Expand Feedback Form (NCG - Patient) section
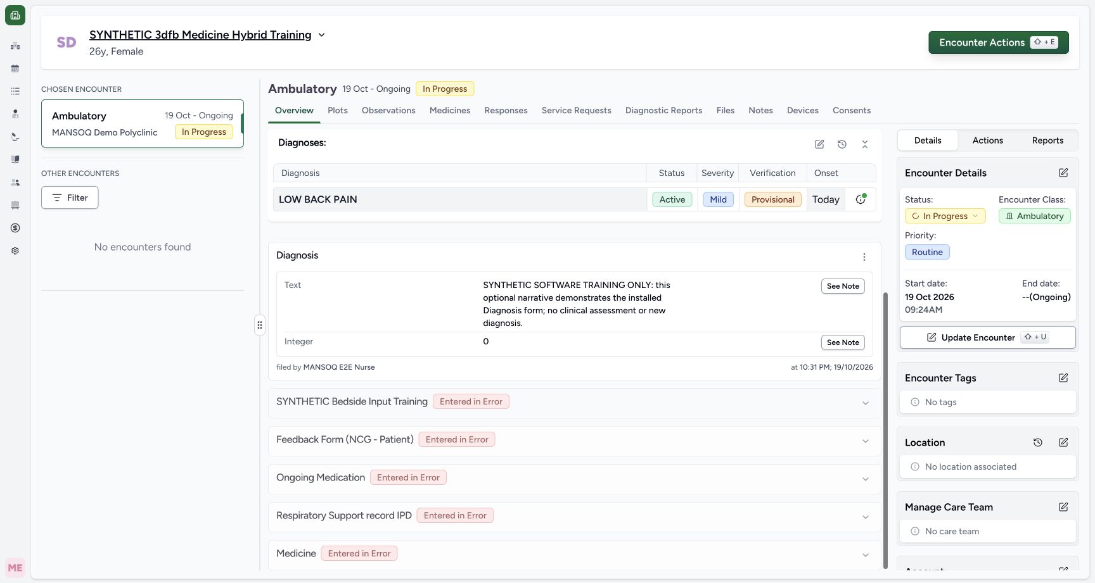Viewport: 1095px width, 583px height. 574,441
